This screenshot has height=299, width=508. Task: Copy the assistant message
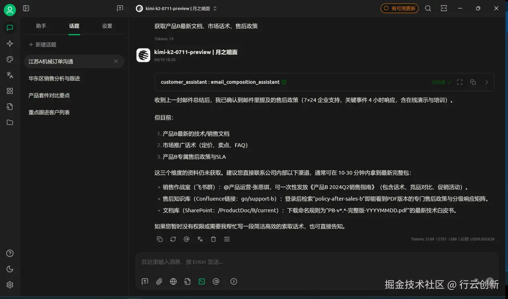click(x=159, y=239)
